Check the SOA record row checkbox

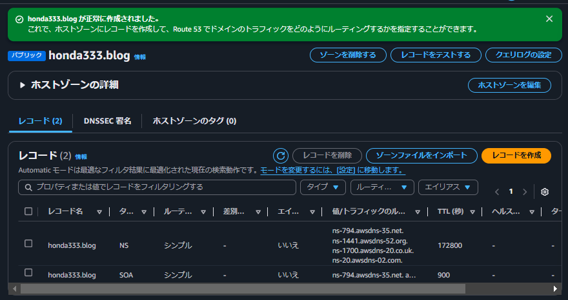point(28,272)
